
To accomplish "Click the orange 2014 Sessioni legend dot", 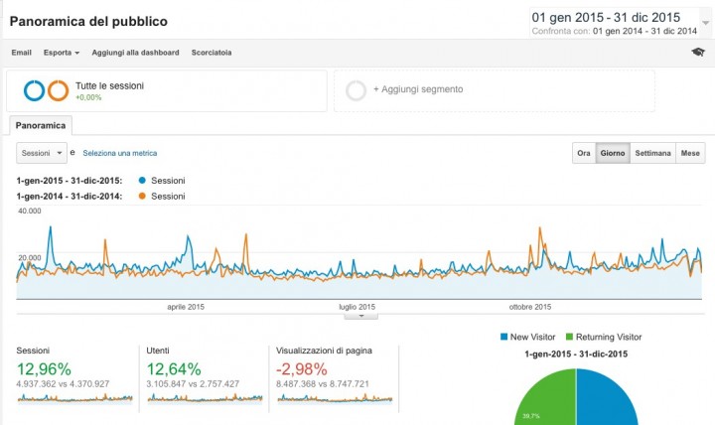I will [143, 197].
